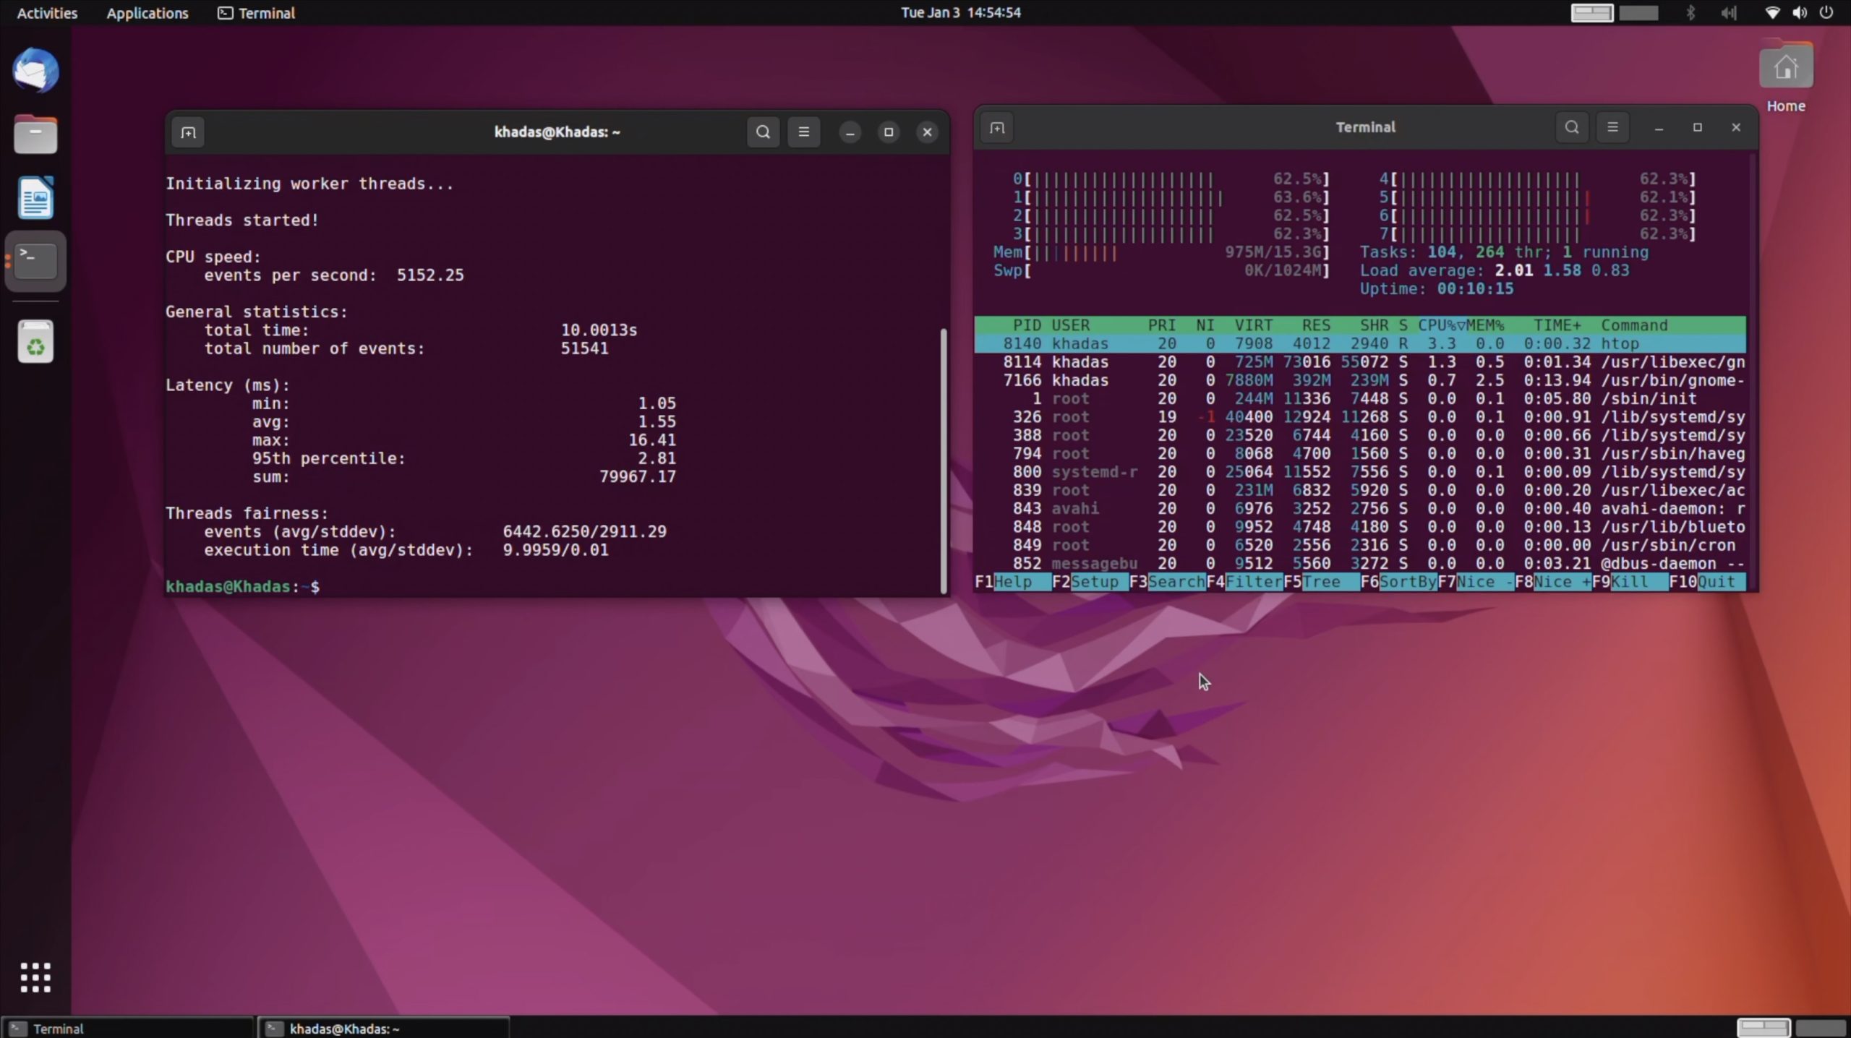The width and height of the screenshot is (1851, 1038).
Task: Open hamburger menu in htop Terminal window
Action: tap(1612, 128)
